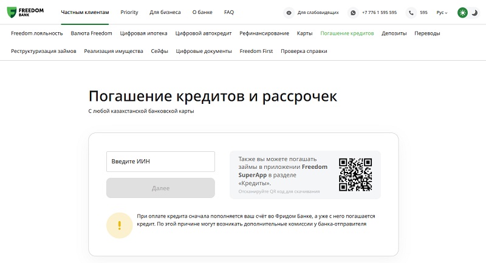Click the WhatsApp icon
The image size is (486, 263).
(x=353, y=13)
